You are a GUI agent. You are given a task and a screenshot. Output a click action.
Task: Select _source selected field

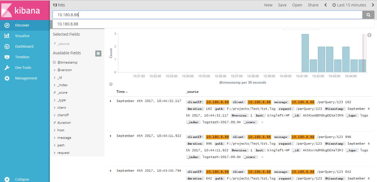[x=63, y=44]
